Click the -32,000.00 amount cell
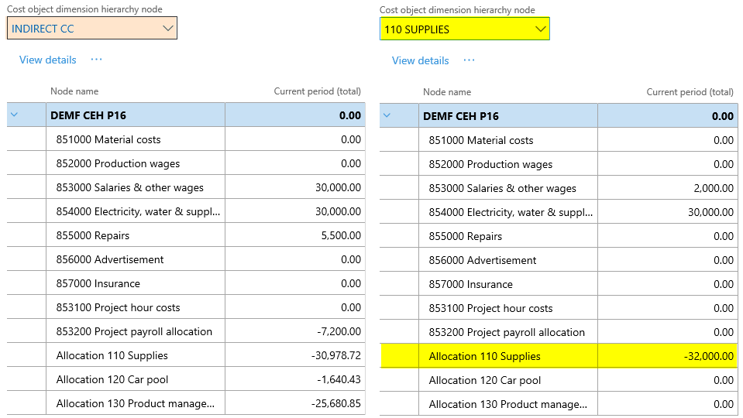The image size is (743, 418). pos(708,356)
